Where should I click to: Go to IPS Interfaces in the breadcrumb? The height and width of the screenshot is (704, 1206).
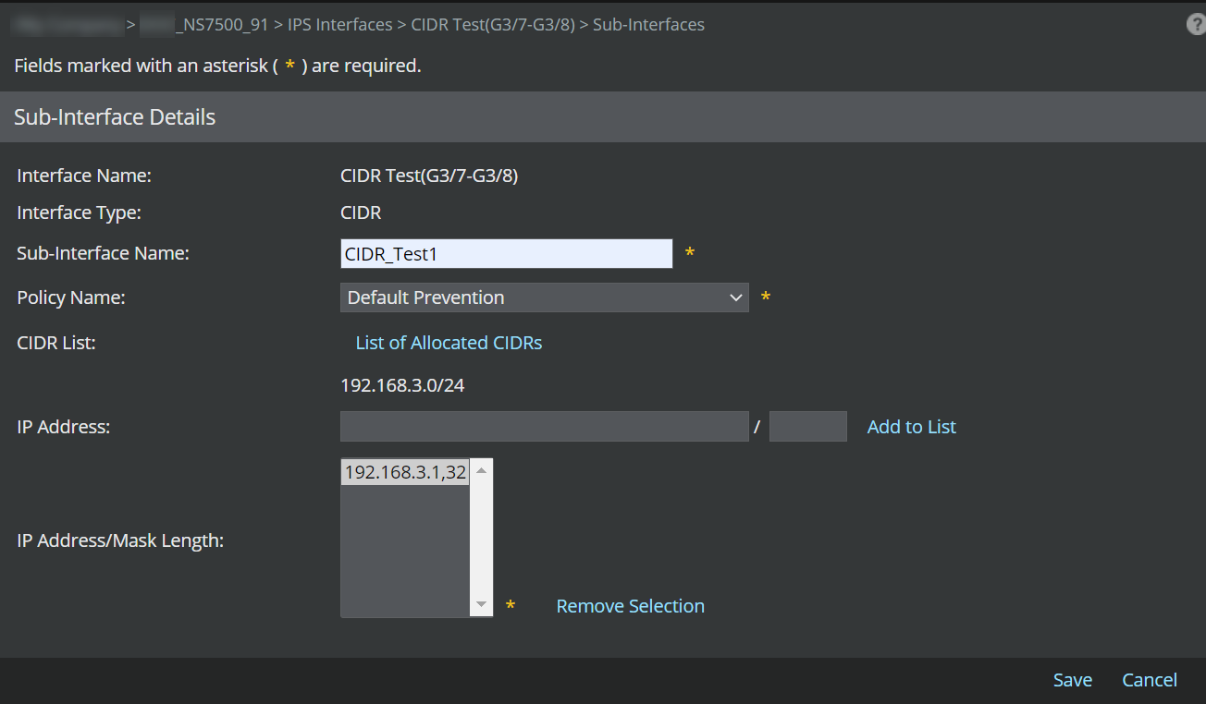340,25
